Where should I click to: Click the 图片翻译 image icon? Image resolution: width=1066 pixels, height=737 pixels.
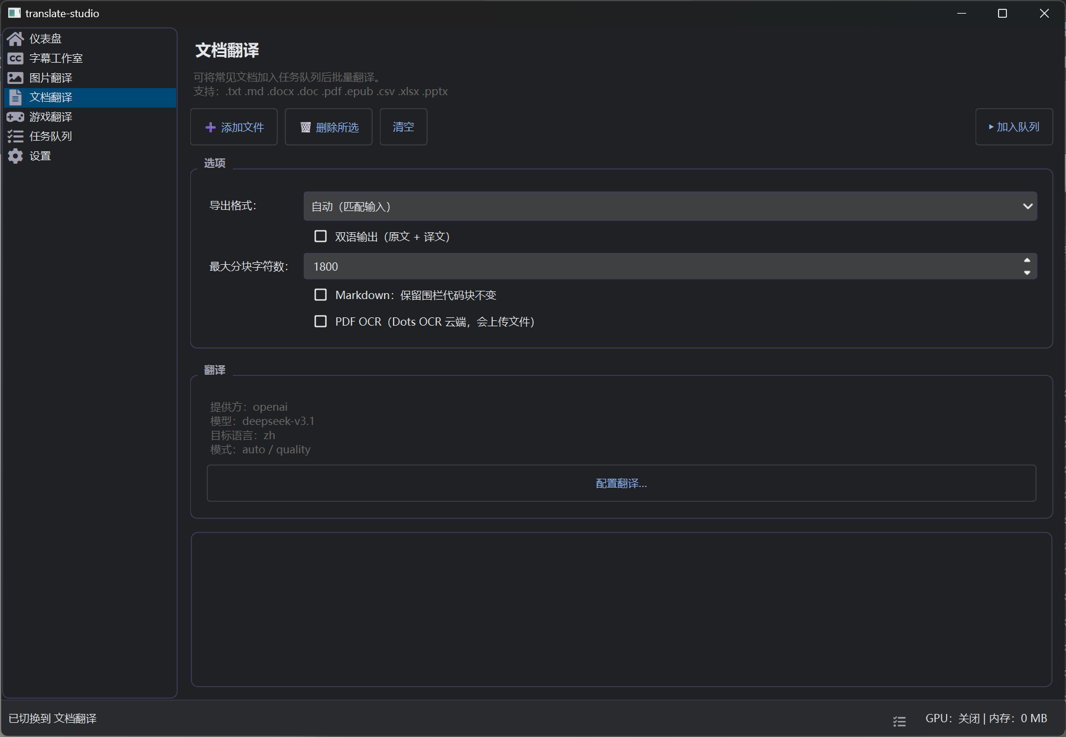tap(15, 77)
